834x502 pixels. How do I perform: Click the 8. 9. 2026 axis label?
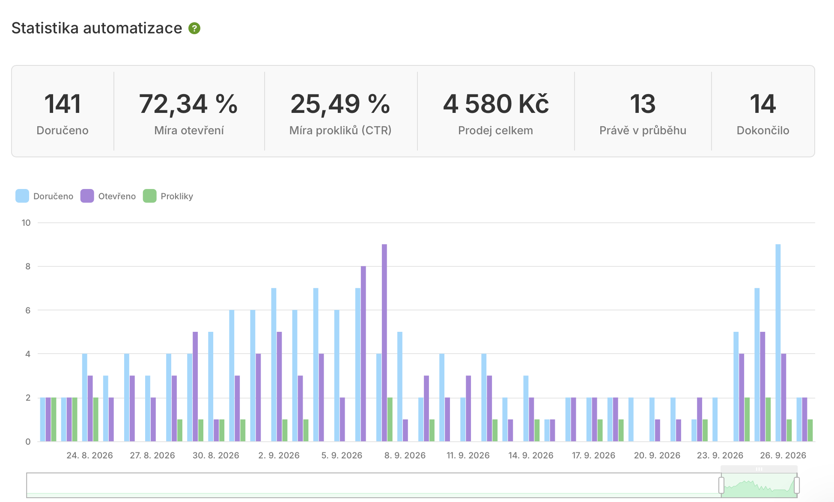tap(405, 455)
